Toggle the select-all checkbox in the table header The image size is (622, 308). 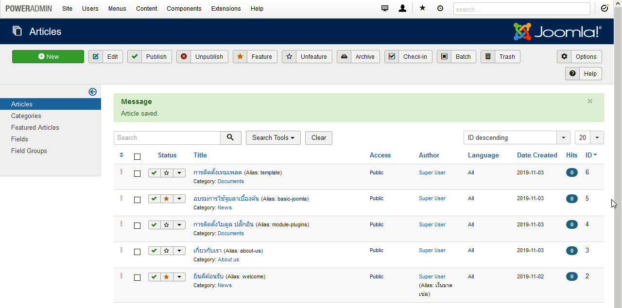click(137, 156)
